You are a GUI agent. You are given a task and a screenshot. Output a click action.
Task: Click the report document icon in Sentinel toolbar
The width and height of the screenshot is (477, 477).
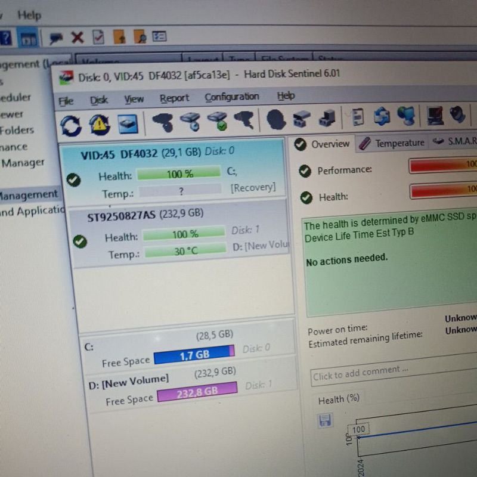[x=358, y=117]
